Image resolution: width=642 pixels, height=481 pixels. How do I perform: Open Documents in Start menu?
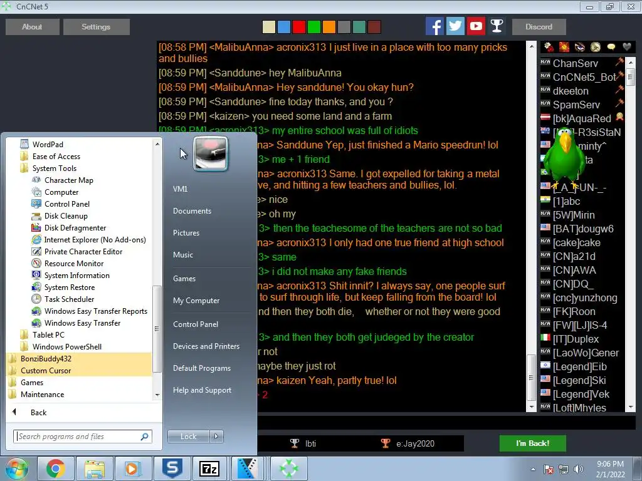tap(192, 211)
